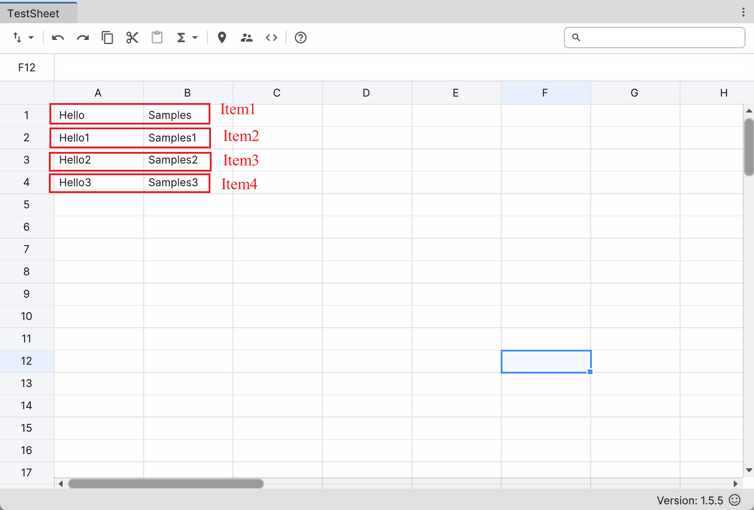Click cell containing Hello2
This screenshot has height=510, width=754.
(99, 160)
